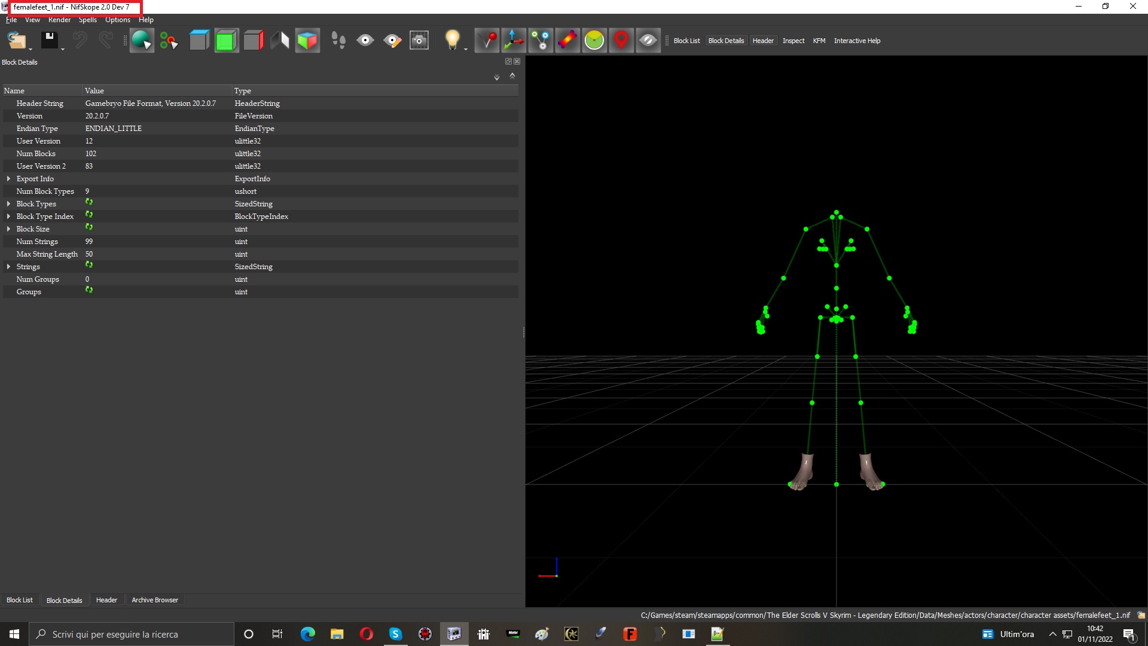Expand the Block Type Index row
The width and height of the screenshot is (1148, 646).
[x=8, y=217]
